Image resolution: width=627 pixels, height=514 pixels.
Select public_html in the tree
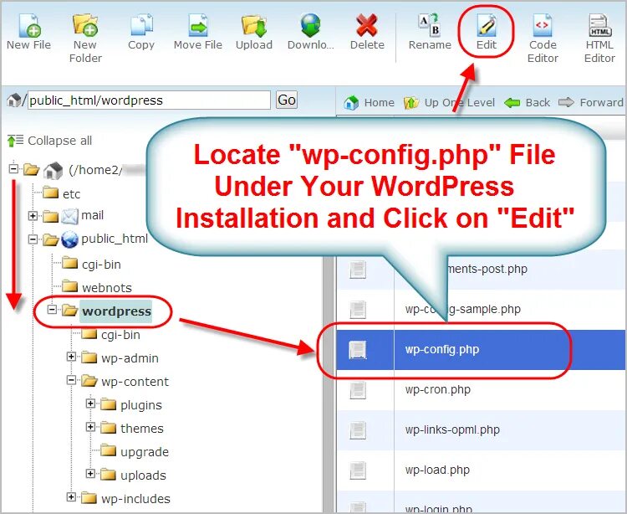(115, 239)
